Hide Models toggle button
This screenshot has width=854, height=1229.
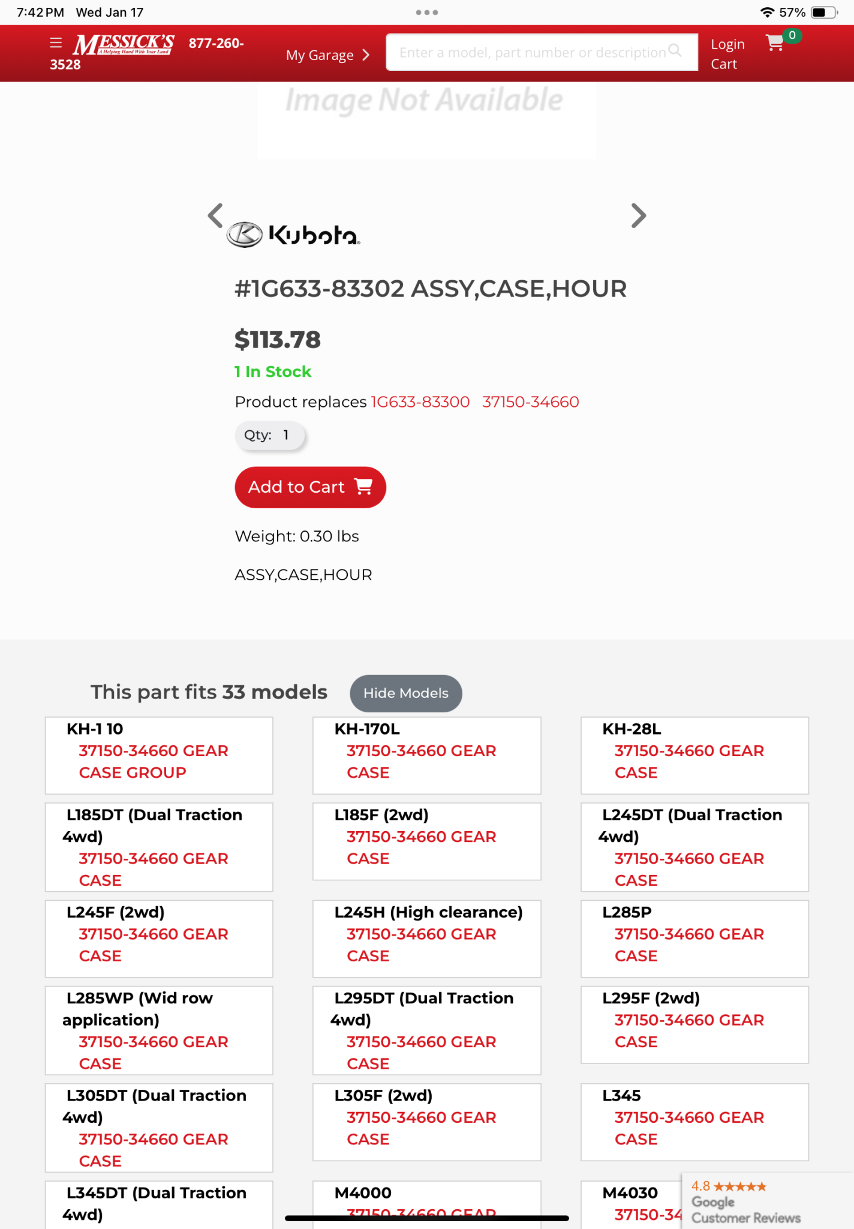pos(405,693)
